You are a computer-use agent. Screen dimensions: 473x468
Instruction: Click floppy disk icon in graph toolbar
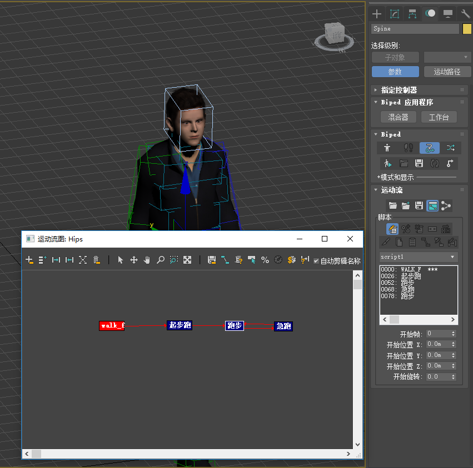pyautogui.click(x=212, y=260)
